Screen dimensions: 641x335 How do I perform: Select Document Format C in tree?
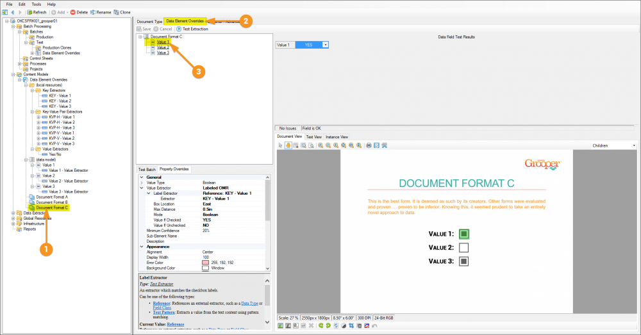pyautogui.click(x=52, y=208)
